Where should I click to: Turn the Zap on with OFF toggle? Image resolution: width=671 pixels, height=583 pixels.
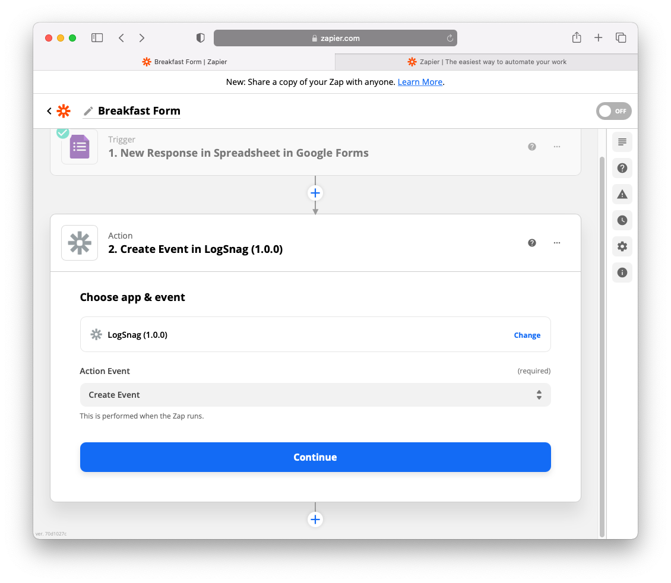613,111
